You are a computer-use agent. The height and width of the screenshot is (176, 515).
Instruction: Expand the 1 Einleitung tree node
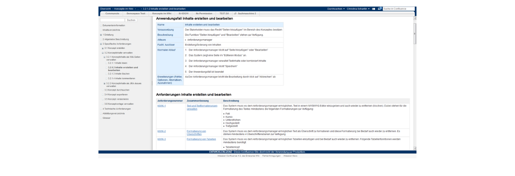tap(101, 35)
